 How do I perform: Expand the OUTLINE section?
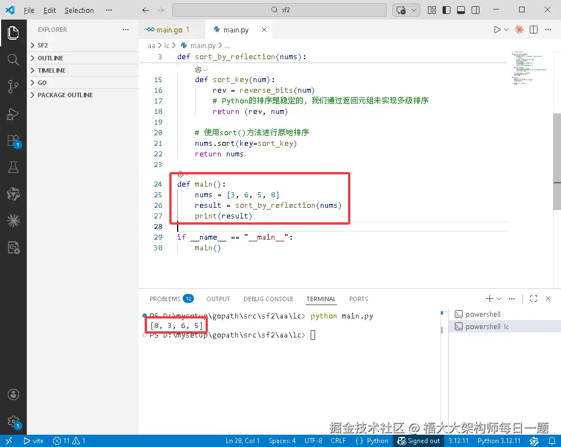click(x=83, y=58)
